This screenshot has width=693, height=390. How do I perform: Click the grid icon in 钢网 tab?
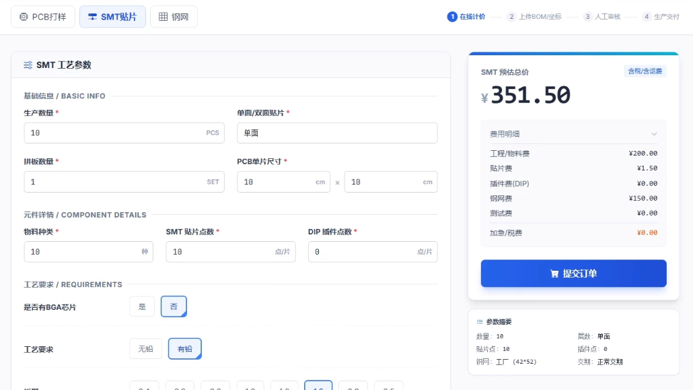[x=163, y=17]
